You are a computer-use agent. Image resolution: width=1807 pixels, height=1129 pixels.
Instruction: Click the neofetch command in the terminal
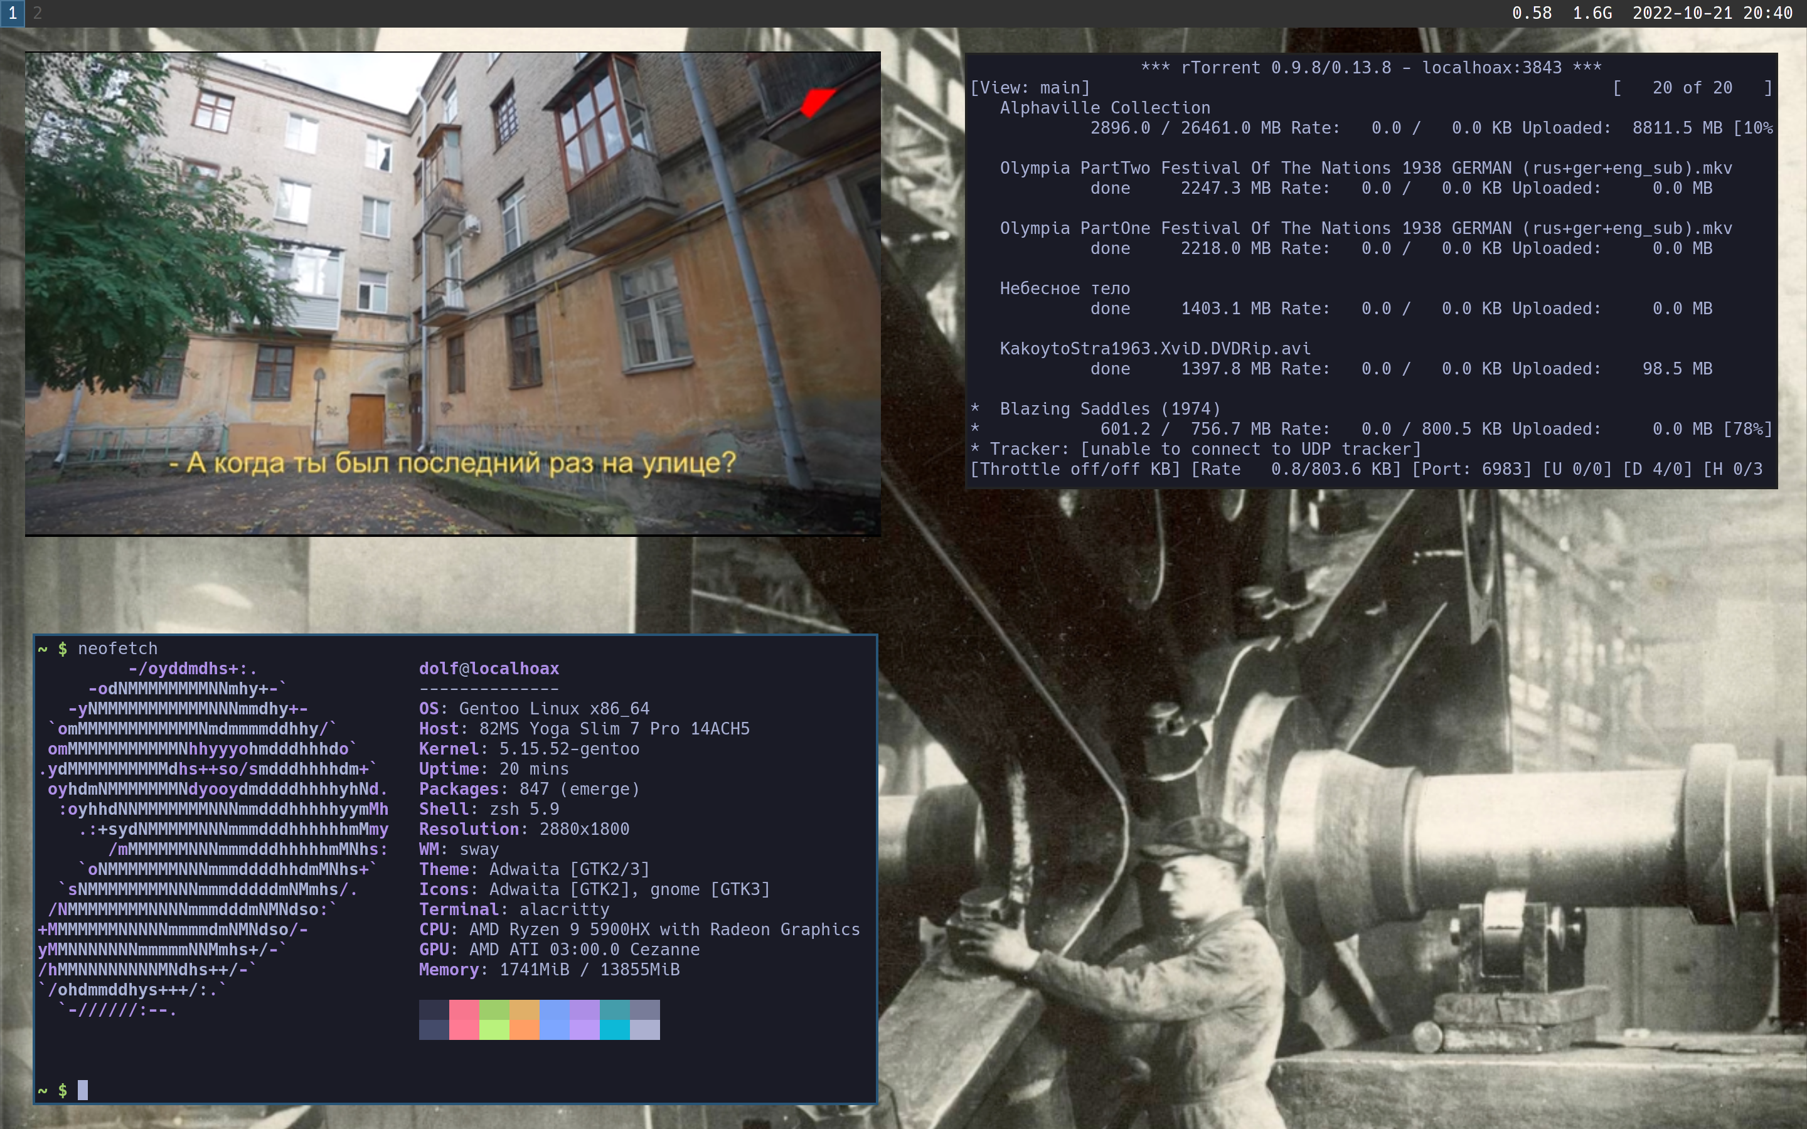[117, 649]
